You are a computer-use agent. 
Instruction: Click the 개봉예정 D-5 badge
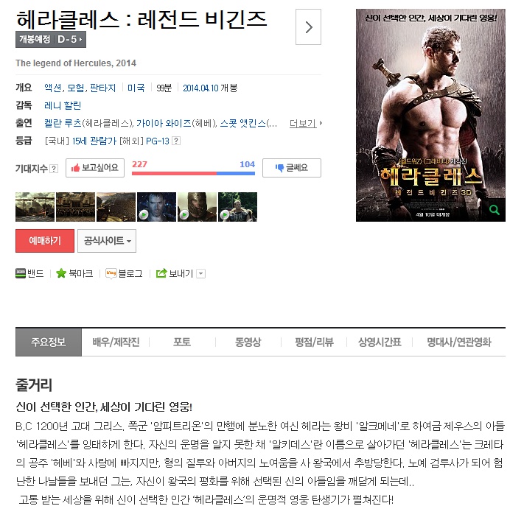[x=51, y=40]
